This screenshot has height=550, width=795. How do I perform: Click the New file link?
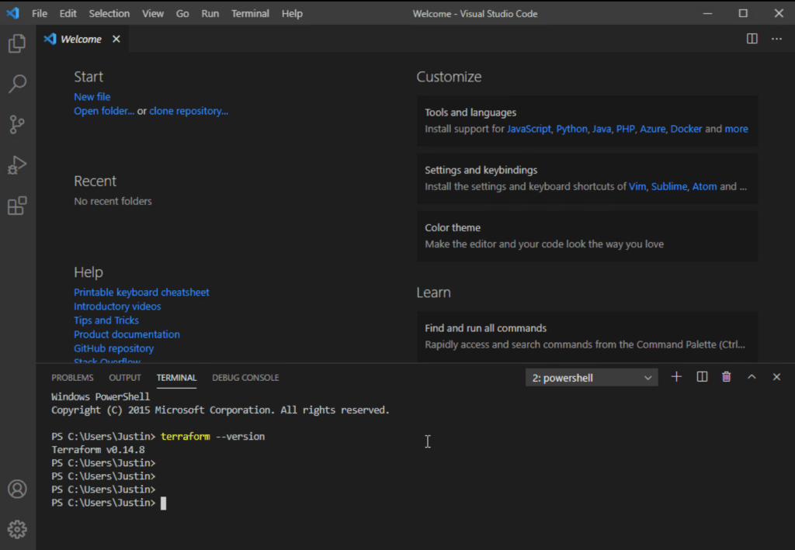point(92,97)
